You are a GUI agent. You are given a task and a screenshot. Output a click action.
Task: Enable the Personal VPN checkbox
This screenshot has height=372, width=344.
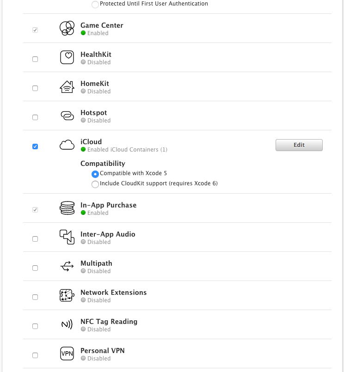35,355
